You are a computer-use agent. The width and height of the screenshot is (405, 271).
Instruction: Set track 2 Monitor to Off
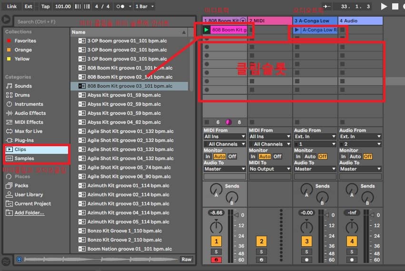(x=277, y=156)
